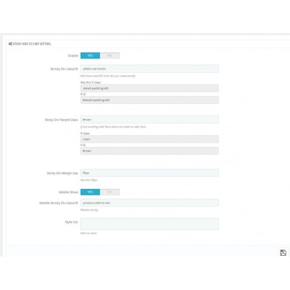Select the disabled #main example id field
The image size is (290, 290).
pyautogui.click(x=150, y=151)
